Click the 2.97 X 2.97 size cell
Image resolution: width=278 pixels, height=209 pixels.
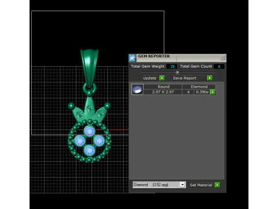point(163,92)
